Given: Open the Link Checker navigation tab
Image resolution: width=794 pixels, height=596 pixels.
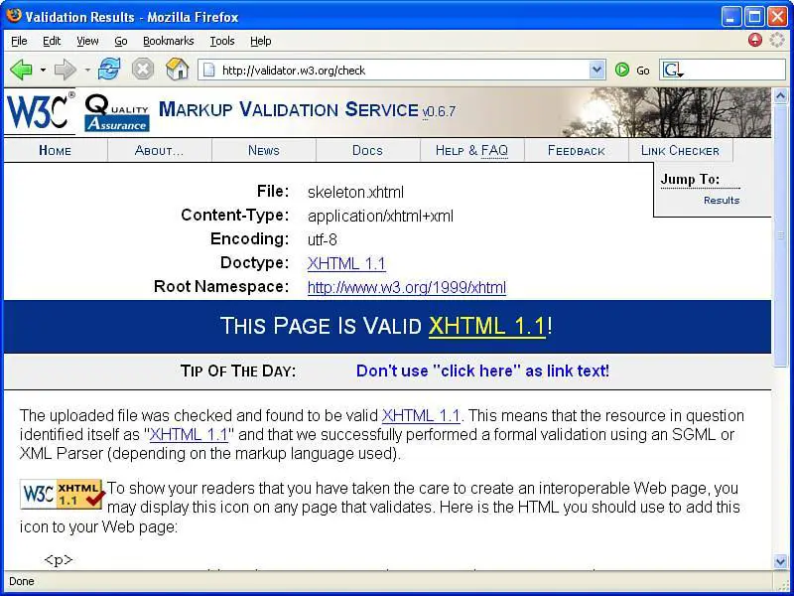Looking at the screenshot, I should coord(680,151).
